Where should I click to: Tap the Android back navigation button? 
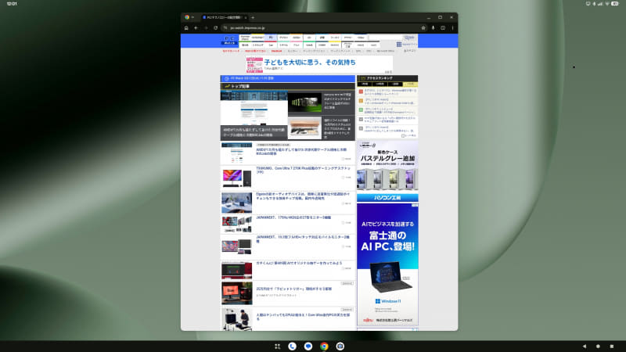tap(585, 347)
